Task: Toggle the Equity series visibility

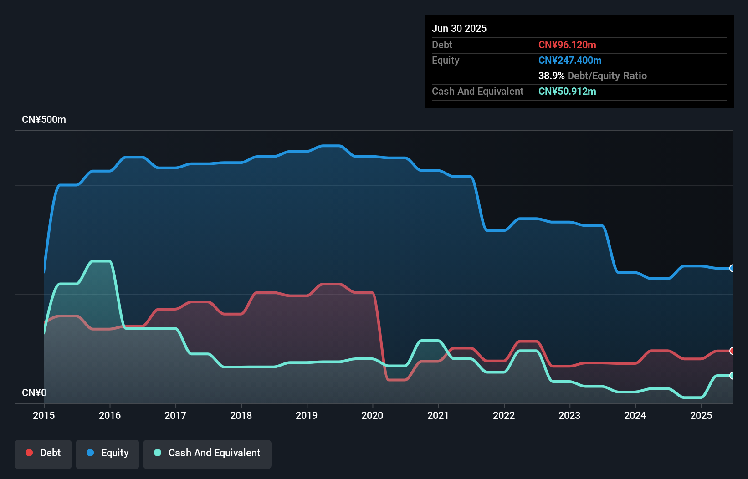Action: click(x=107, y=453)
